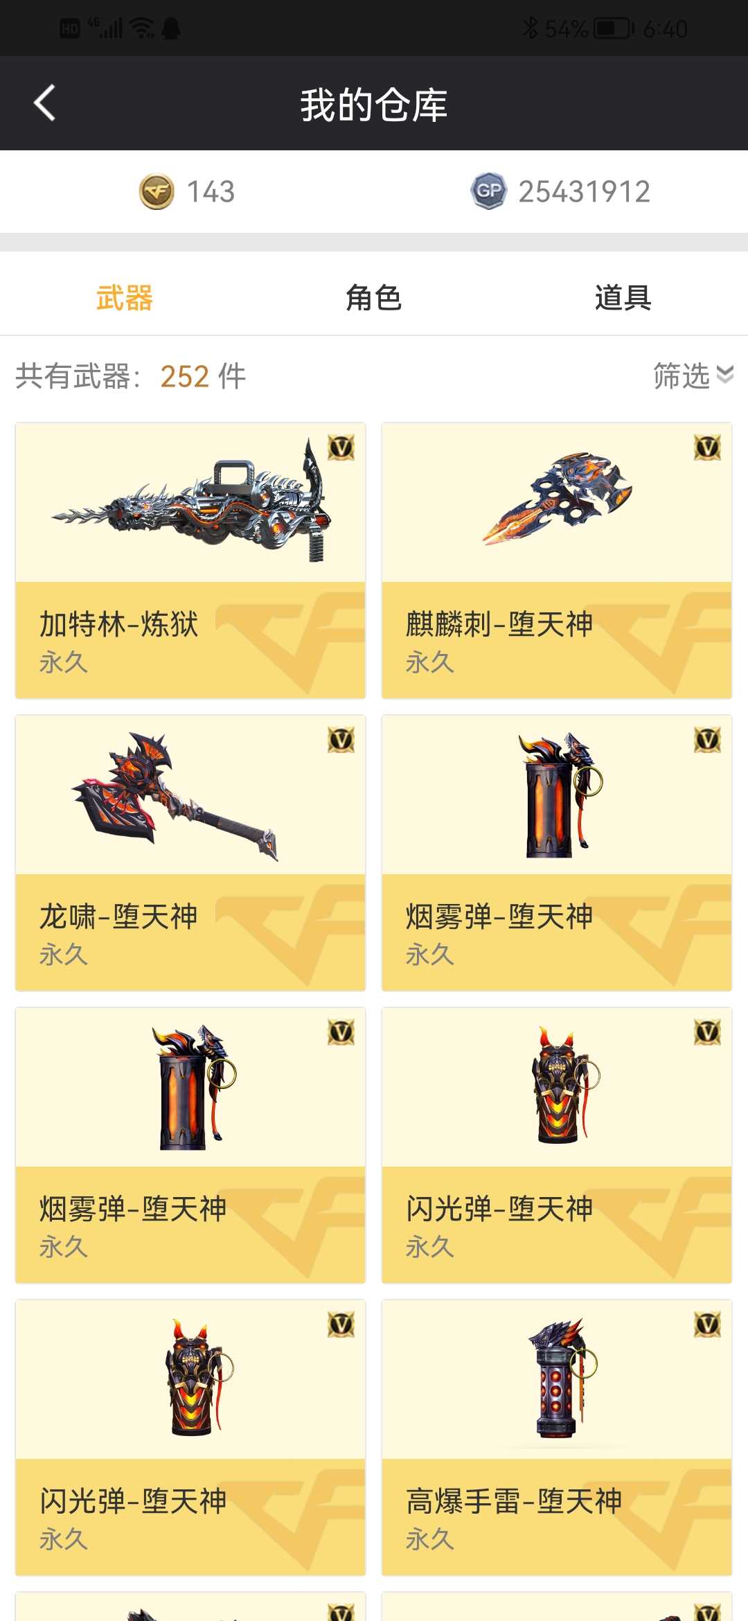Image resolution: width=748 pixels, height=1621 pixels.
Task: Tap the 25431912 GP balance
Action: [585, 192]
